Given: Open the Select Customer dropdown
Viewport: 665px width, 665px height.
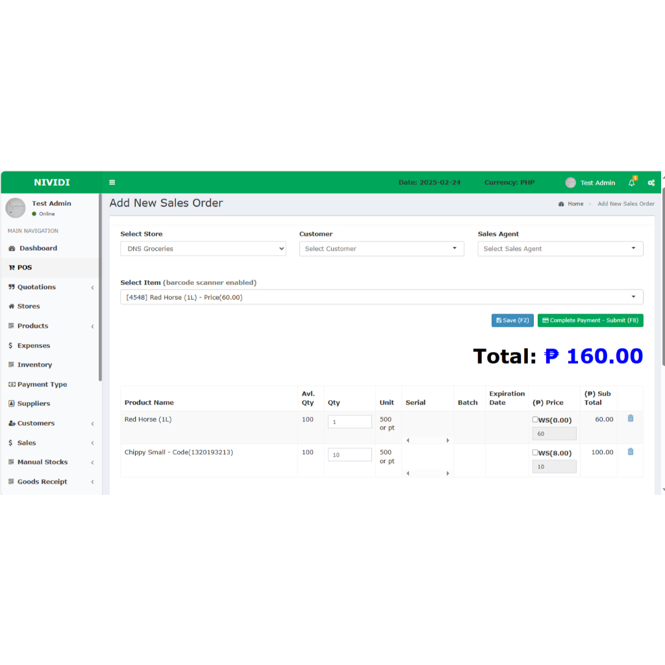Looking at the screenshot, I should (381, 249).
